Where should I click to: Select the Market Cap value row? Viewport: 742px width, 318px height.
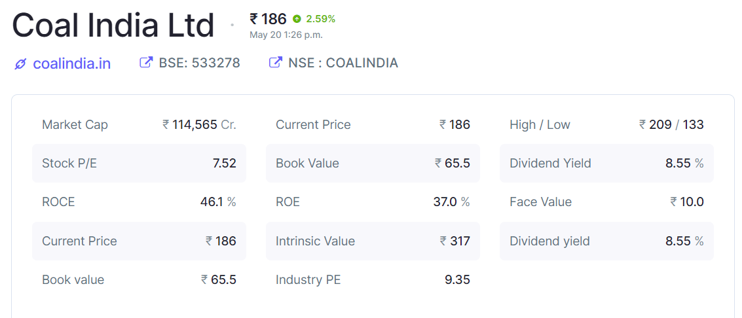pos(139,124)
